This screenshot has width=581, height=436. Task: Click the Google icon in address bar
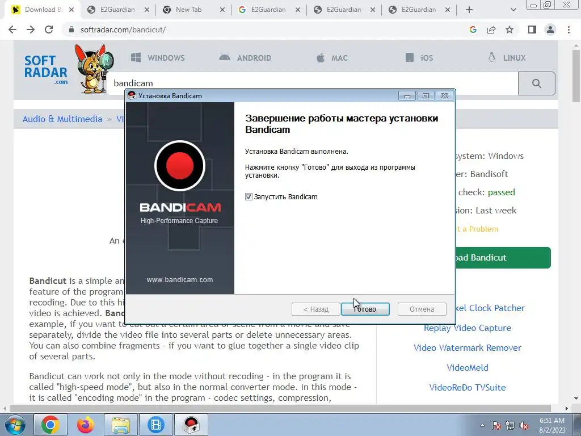pos(473,30)
